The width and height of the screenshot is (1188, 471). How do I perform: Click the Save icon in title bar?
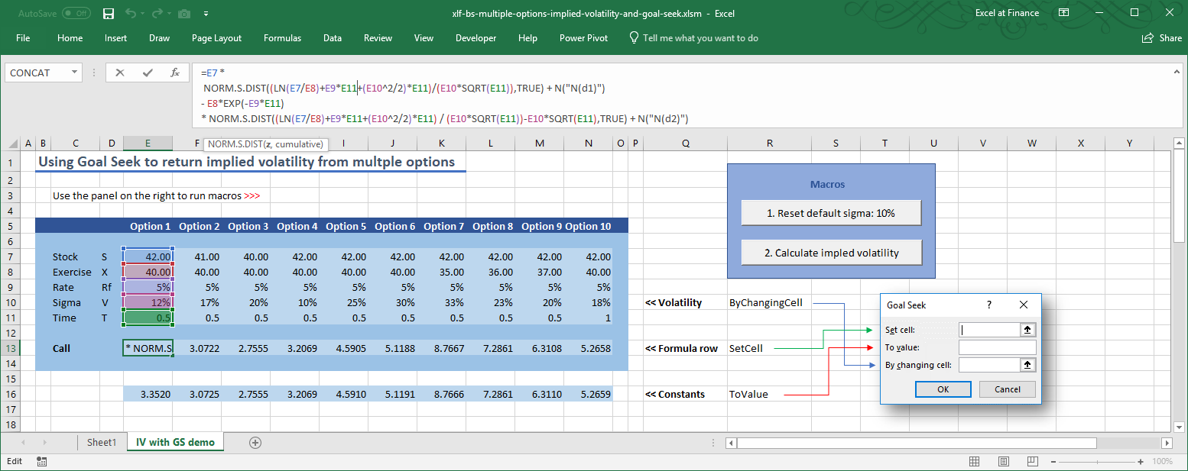coord(108,14)
